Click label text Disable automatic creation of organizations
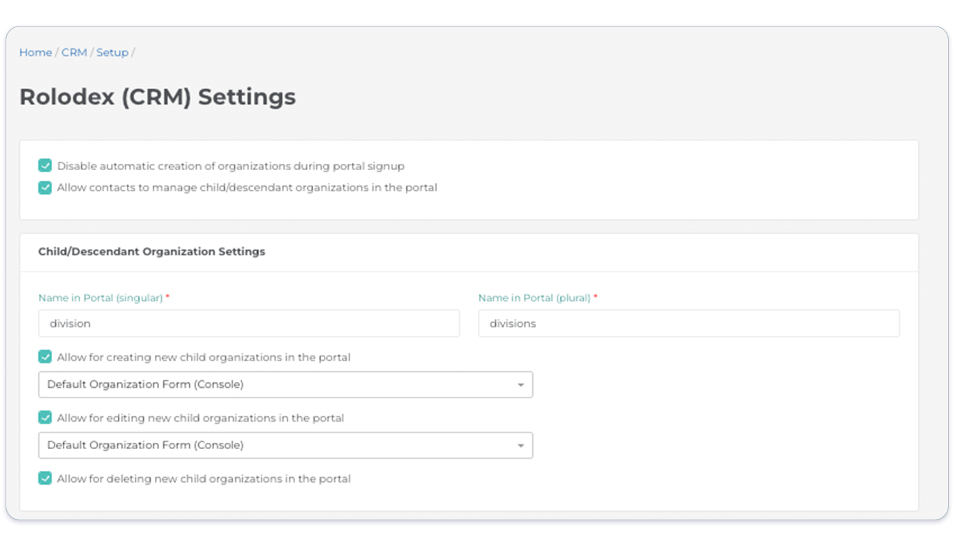The width and height of the screenshot is (953, 544). tap(231, 166)
